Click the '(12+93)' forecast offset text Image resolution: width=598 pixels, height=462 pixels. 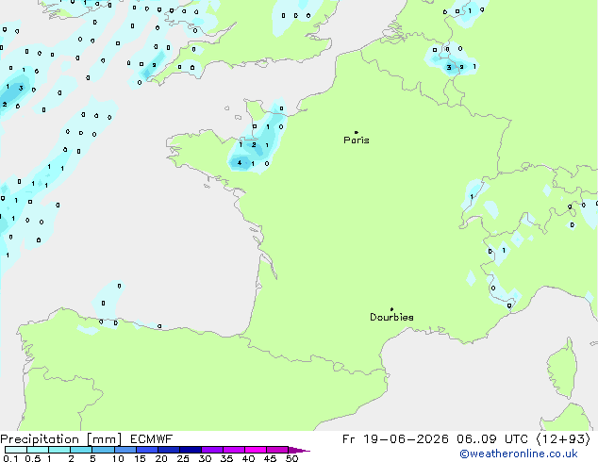[564, 439]
